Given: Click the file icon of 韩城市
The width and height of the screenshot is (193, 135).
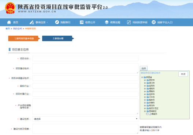Looking at the screenshot, I should (x=150, y=114).
